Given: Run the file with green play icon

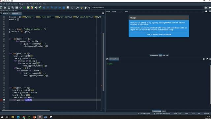Looking at the screenshot, I should [x=24, y=8].
